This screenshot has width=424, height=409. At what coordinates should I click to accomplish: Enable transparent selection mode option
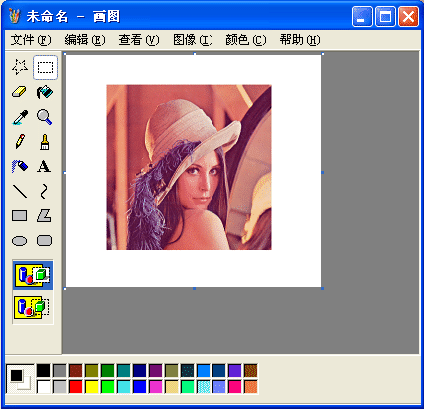pyautogui.click(x=33, y=307)
